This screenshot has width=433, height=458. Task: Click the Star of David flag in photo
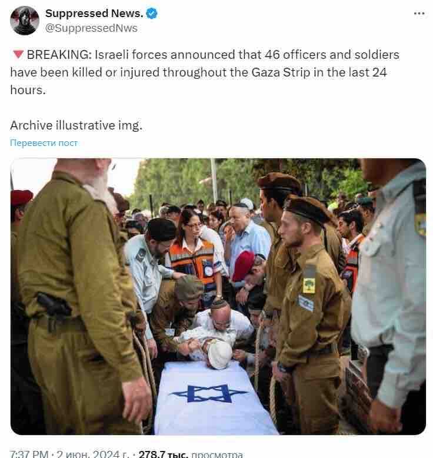tap(209, 394)
